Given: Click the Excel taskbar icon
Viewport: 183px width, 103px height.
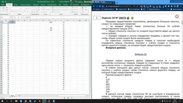Looking at the screenshot, I should 44,101.
